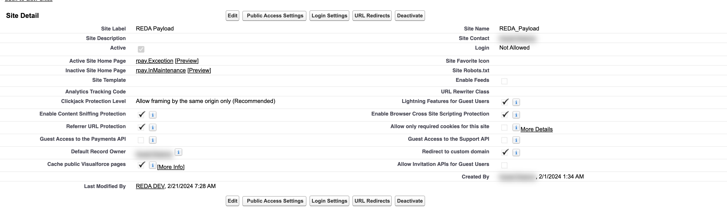Click the top Edit button
This screenshot has height=218, width=727.
232,16
